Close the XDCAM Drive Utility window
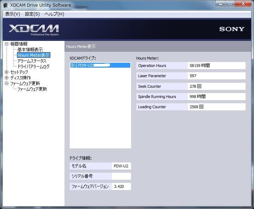Viewport: 254px width, 209px height. [243, 4]
